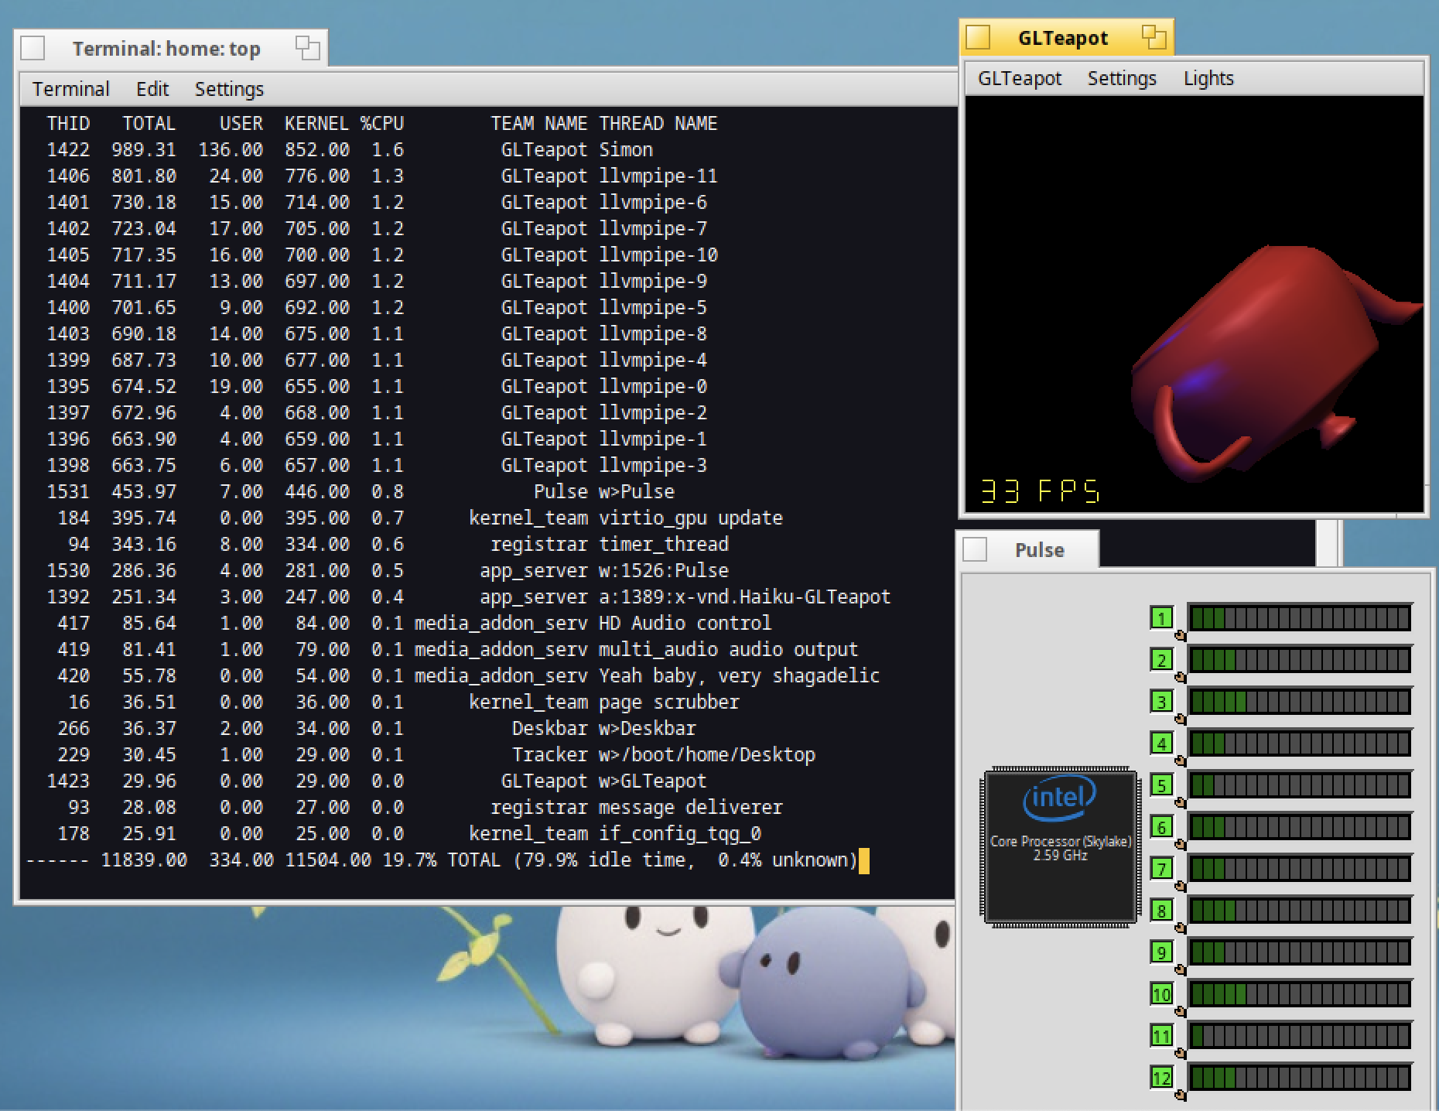Click the llvmpipe-11 thread name
The image size is (1439, 1111).
click(658, 176)
